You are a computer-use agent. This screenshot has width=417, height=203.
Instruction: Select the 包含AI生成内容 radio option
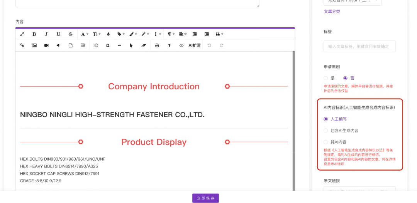click(x=326, y=131)
